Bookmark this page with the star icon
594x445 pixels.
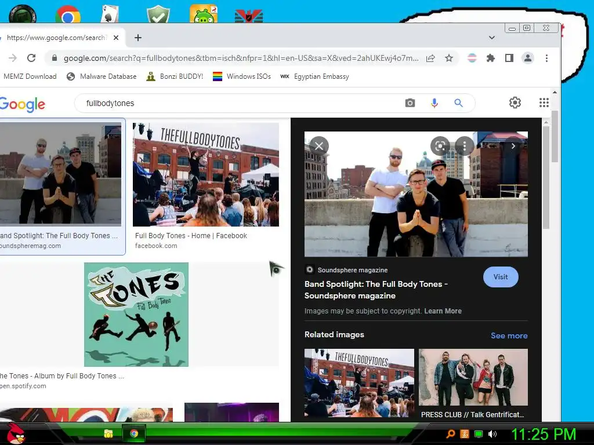coord(449,58)
